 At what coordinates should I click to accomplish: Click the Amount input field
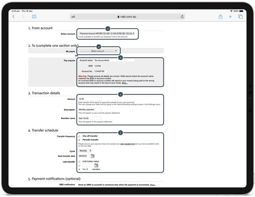tap(90, 99)
